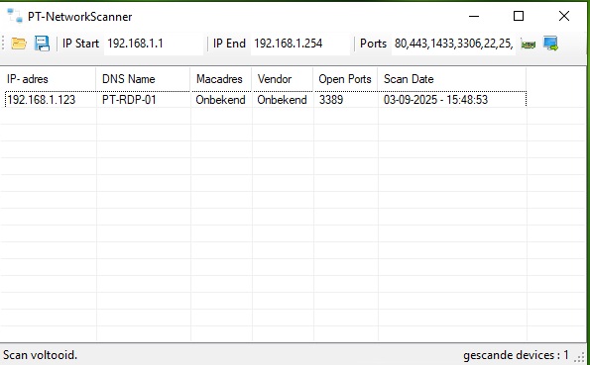Image resolution: width=590 pixels, height=365 pixels.
Task: Click the 'gescande devices : 1' status text
Action: [x=516, y=355]
